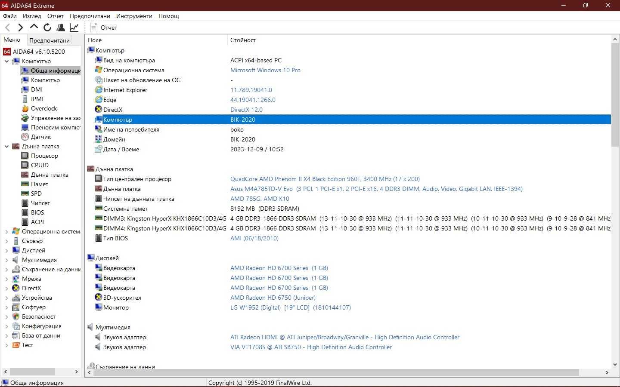620x387 pixels.
Task: Select the Системна памет row
Action: (348, 209)
